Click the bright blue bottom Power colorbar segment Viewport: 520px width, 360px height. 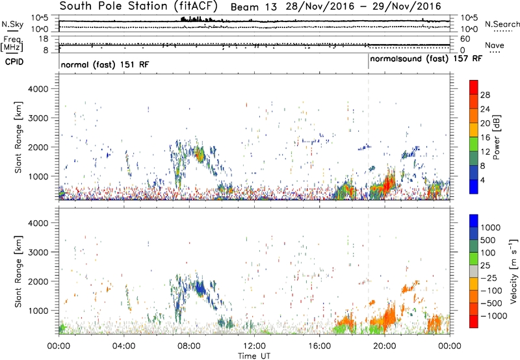(474, 186)
